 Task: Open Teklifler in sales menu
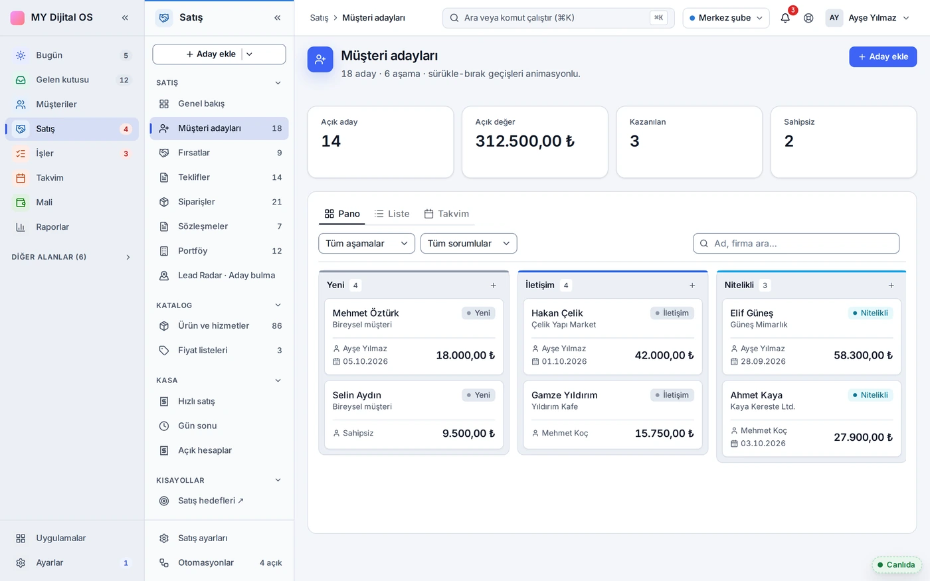pos(219,177)
